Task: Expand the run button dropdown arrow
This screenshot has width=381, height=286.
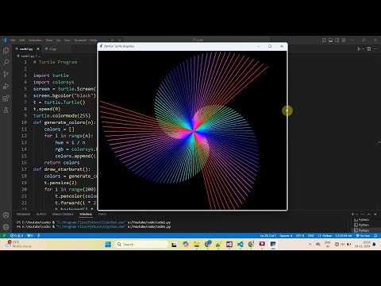Action: [363, 49]
